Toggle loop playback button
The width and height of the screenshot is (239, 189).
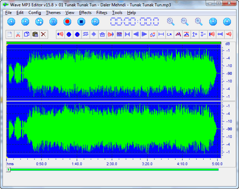tap(39, 22)
